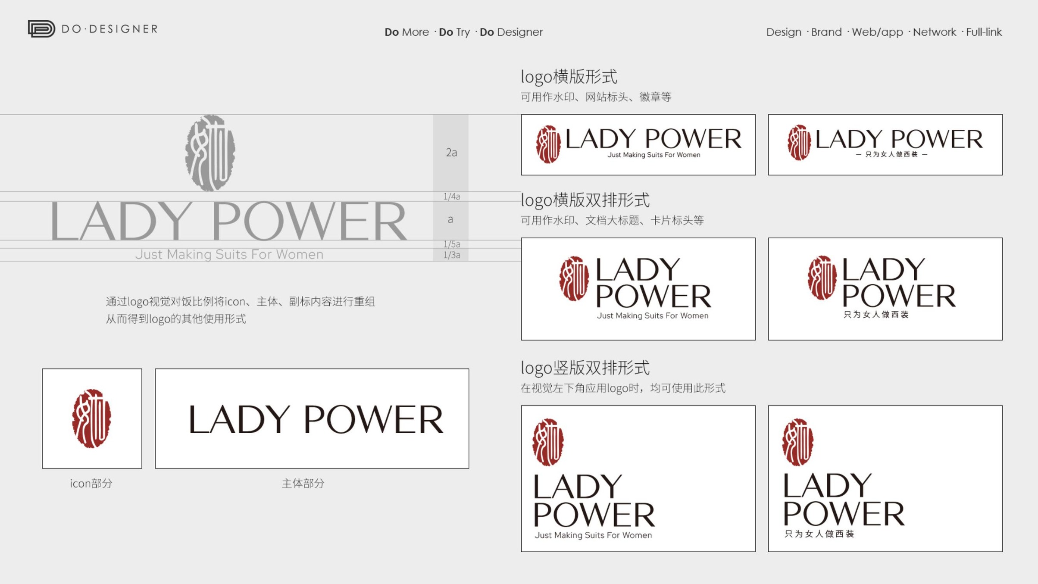1038x584 pixels.
Task: Click the '主体部分' caption
Action: tap(303, 483)
